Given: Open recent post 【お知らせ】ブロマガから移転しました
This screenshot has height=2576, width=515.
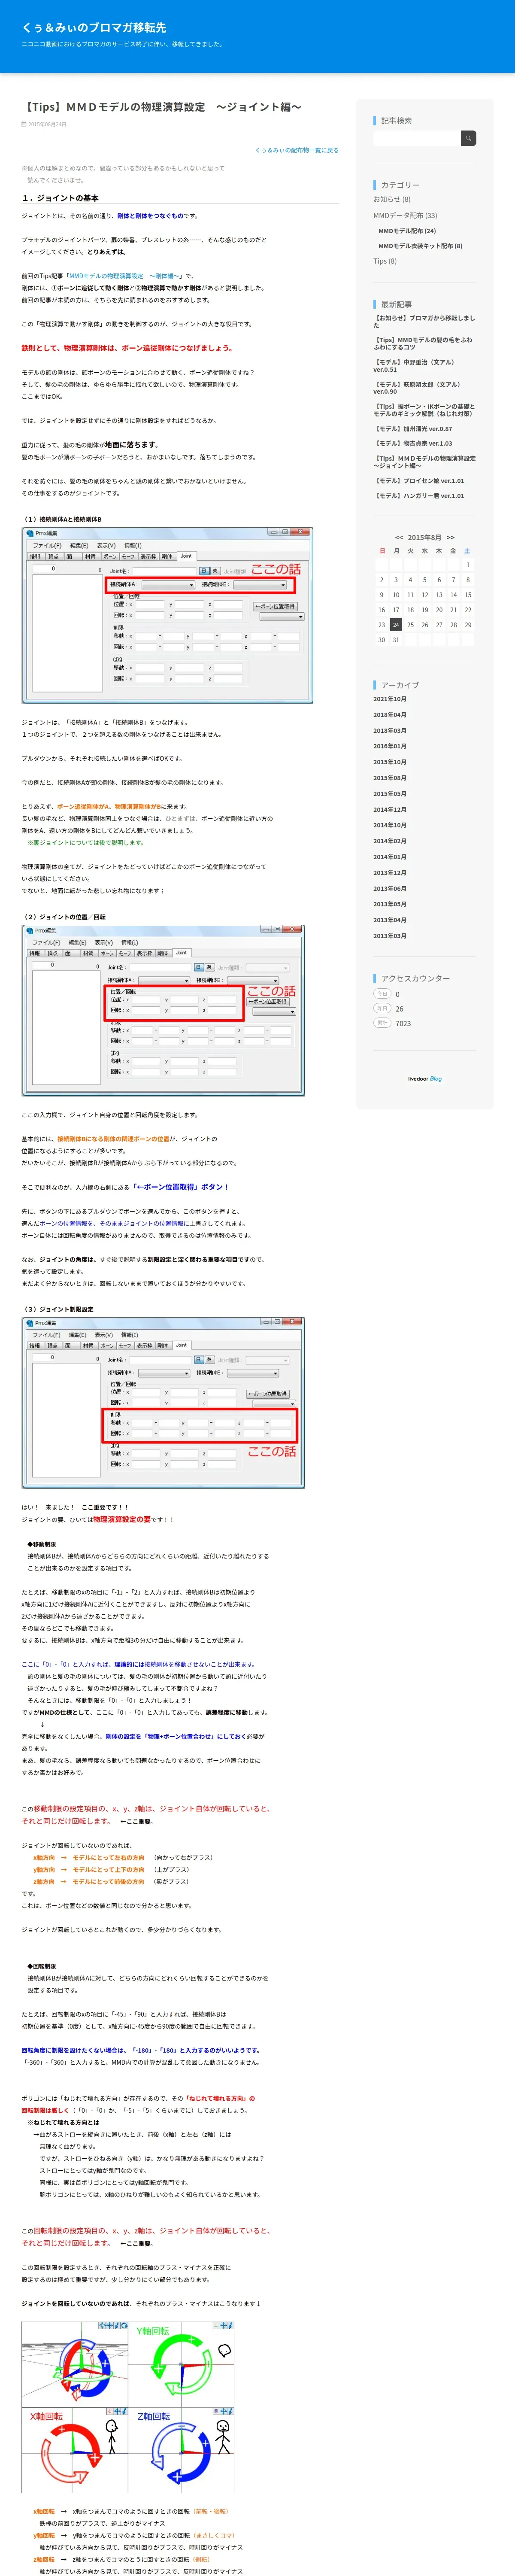Looking at the screenshot, I should pos(425,322).
